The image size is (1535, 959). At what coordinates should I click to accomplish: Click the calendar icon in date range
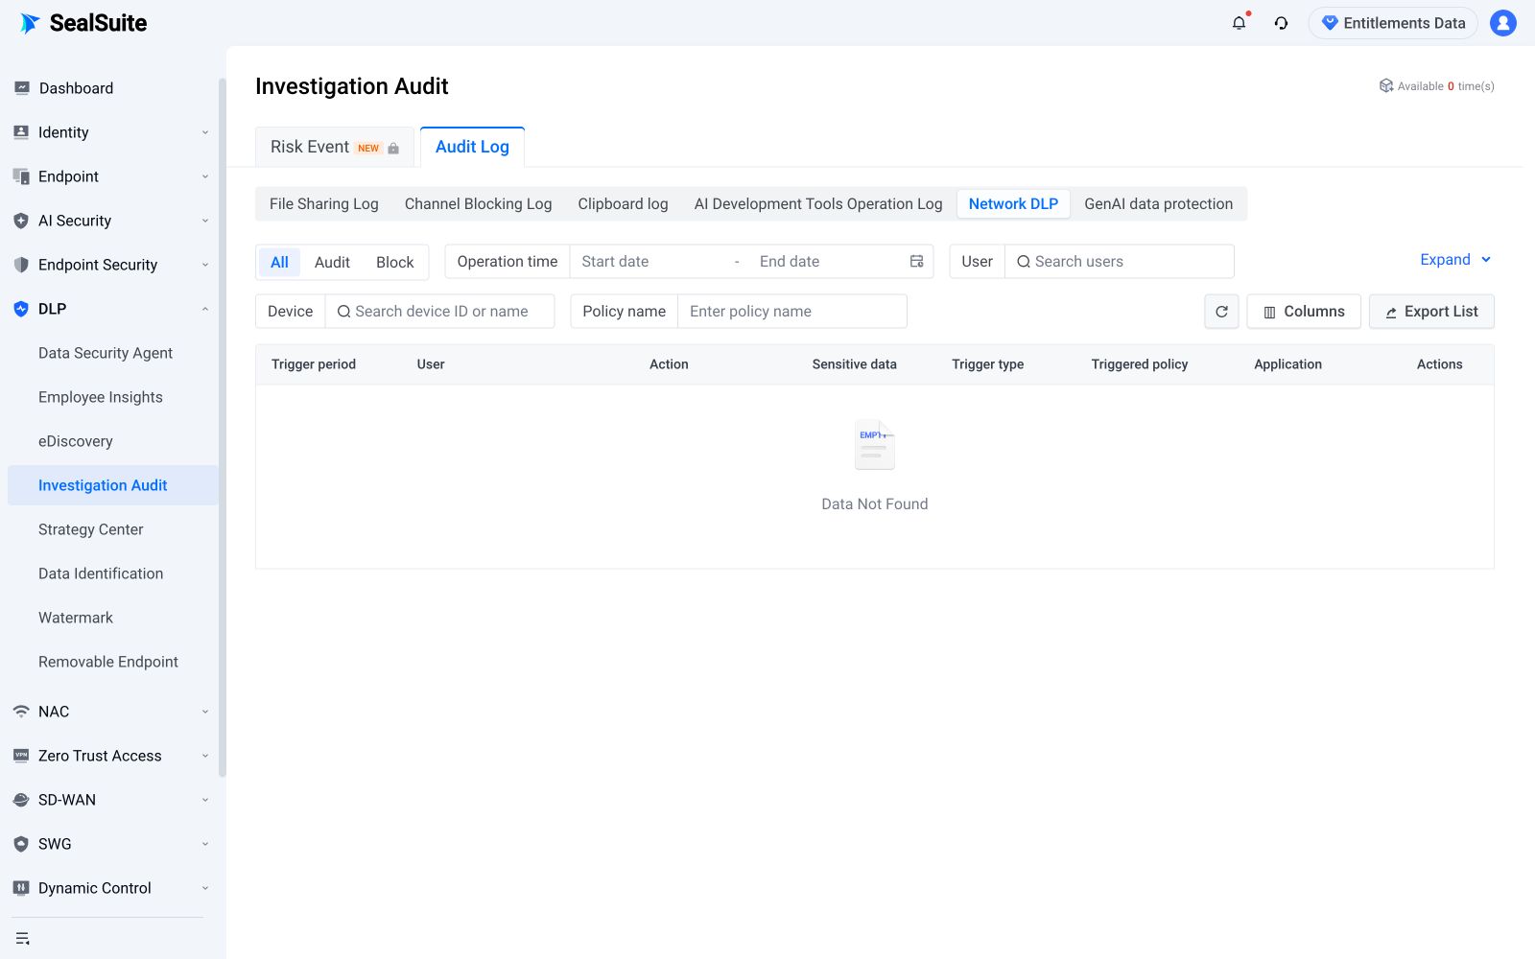tap(916, 262)
